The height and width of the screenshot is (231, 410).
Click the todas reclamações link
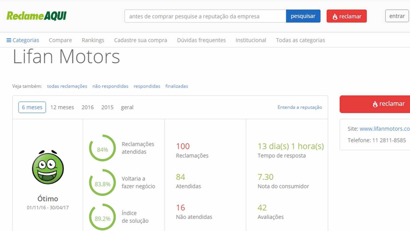coord(67,86)
